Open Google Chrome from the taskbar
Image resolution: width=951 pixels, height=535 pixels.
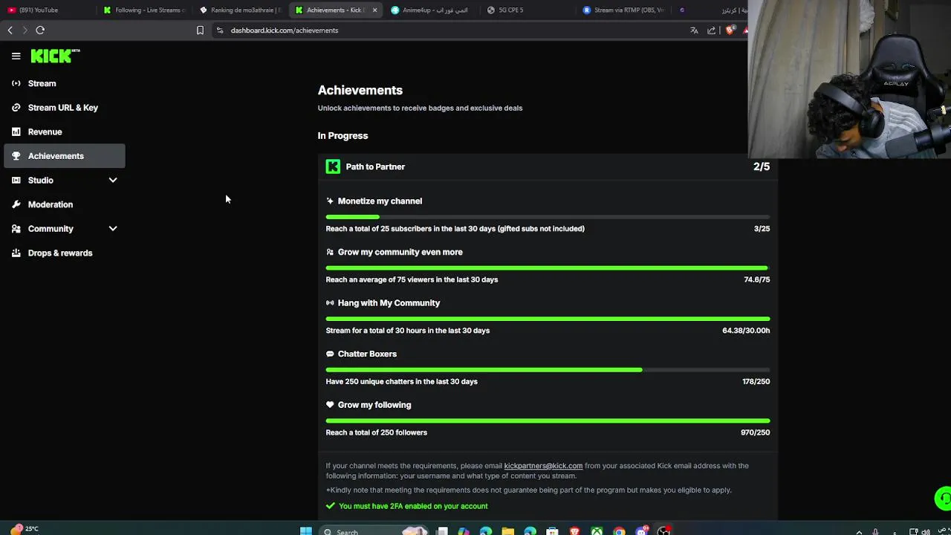point(619,531)
